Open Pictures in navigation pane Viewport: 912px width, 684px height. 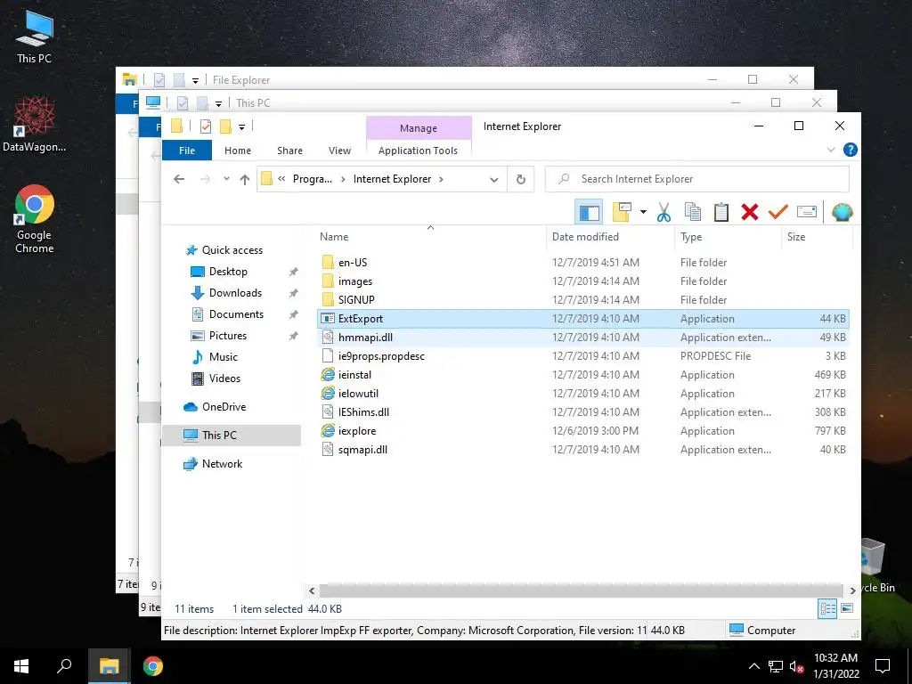pos(227,336)
